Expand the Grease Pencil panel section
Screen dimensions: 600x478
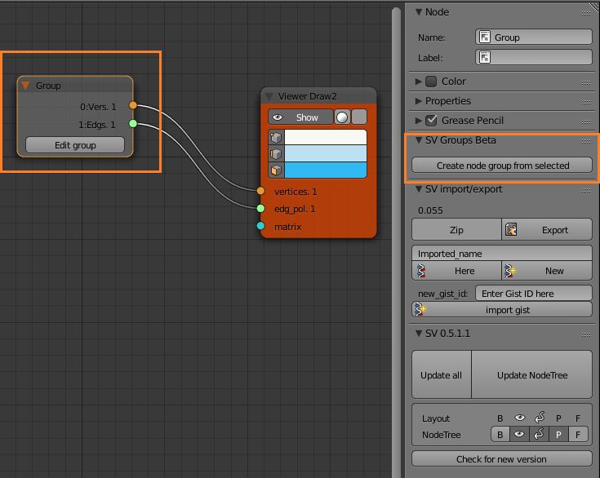(x=419, y=121)
